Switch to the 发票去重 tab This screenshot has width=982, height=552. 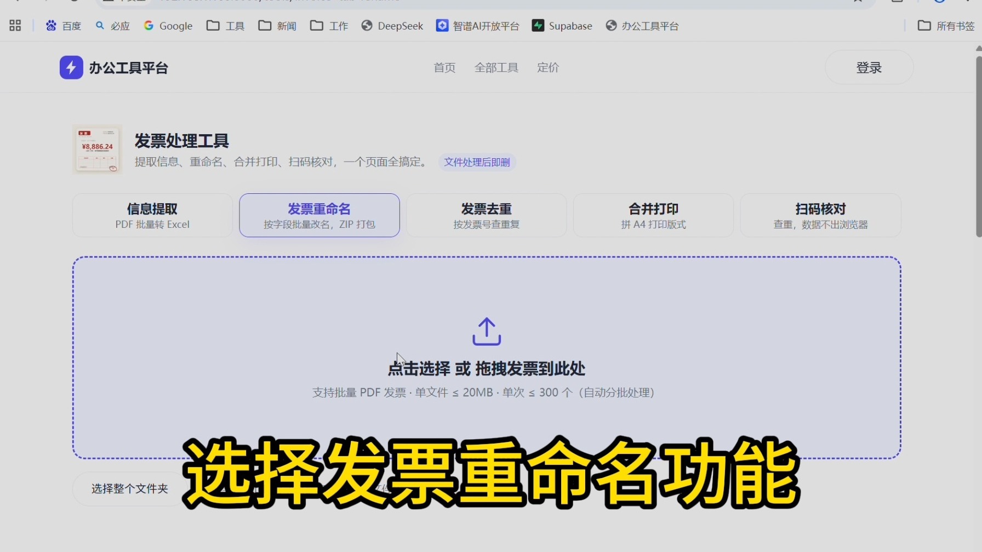[487, 215]
